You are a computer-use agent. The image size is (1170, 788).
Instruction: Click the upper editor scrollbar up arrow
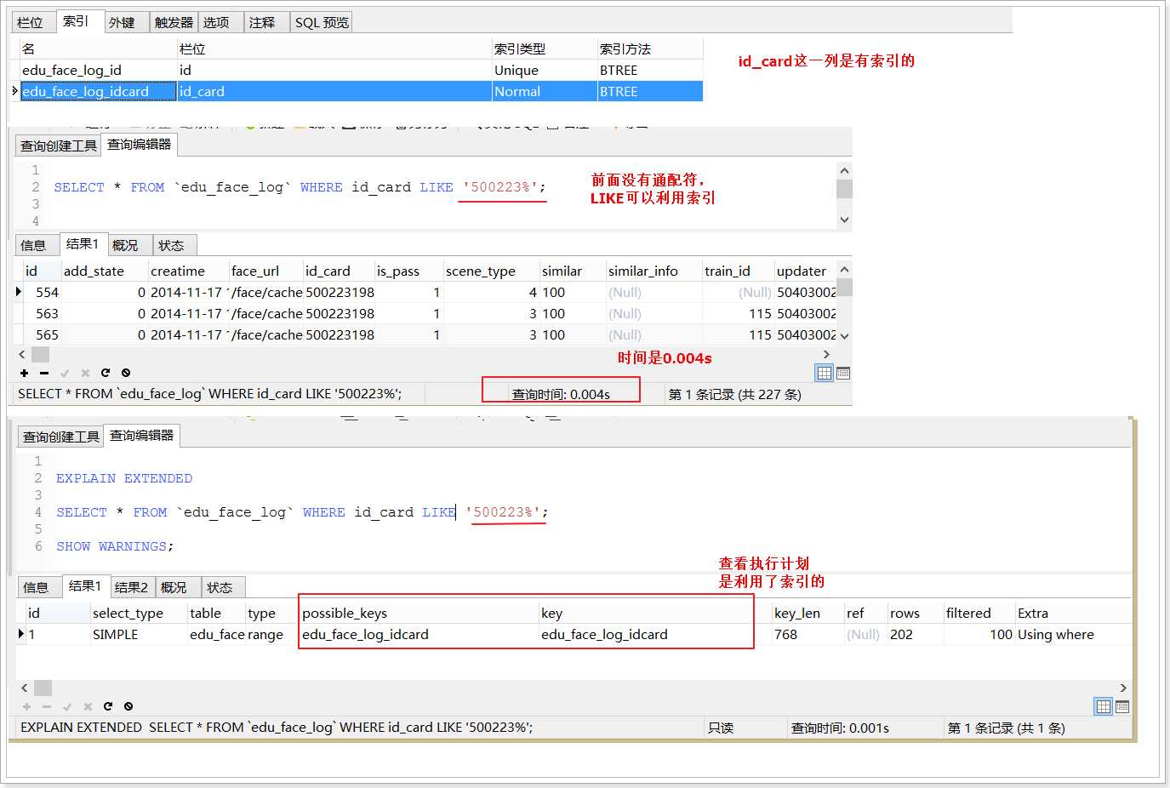(x=844, y=169)
